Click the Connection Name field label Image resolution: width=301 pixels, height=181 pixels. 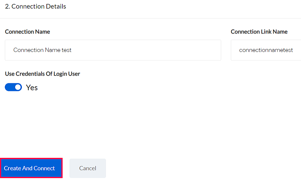tap(27, 32)
